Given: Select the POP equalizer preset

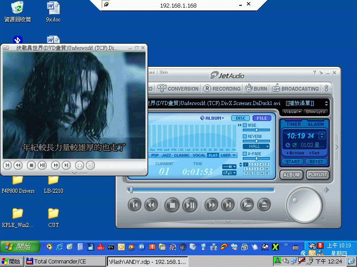Looking at the screenshot, I should [155, 155].
